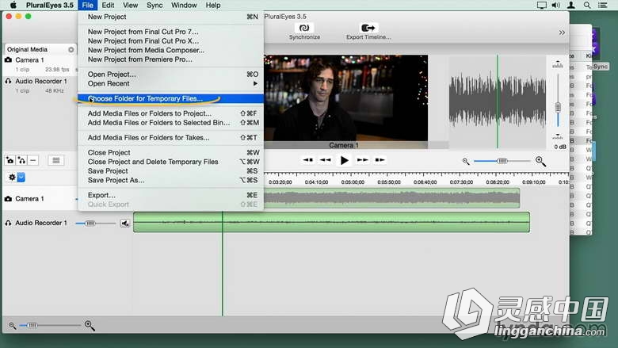Jump to next clip in transport
The image size is (618, 348).
coord(380,160)
